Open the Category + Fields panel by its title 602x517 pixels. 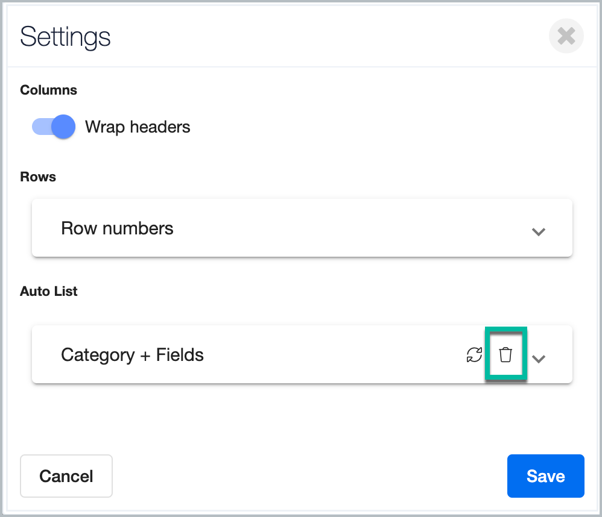coord(132,355)
